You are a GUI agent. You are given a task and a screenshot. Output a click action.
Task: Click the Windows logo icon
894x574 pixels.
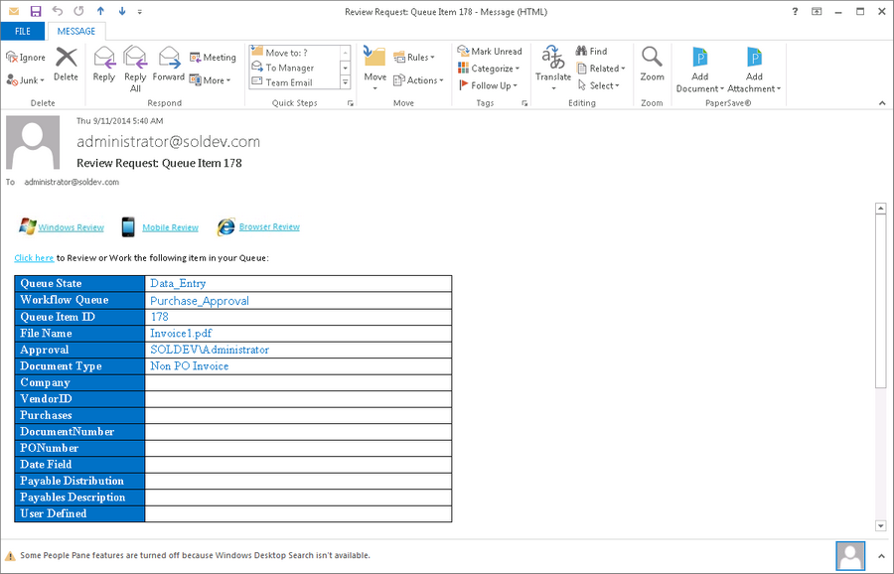[x=28, y=226]
